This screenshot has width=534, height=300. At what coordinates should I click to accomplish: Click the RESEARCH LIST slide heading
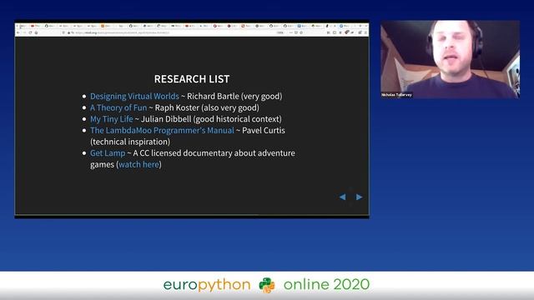click(x=192, y=79)
